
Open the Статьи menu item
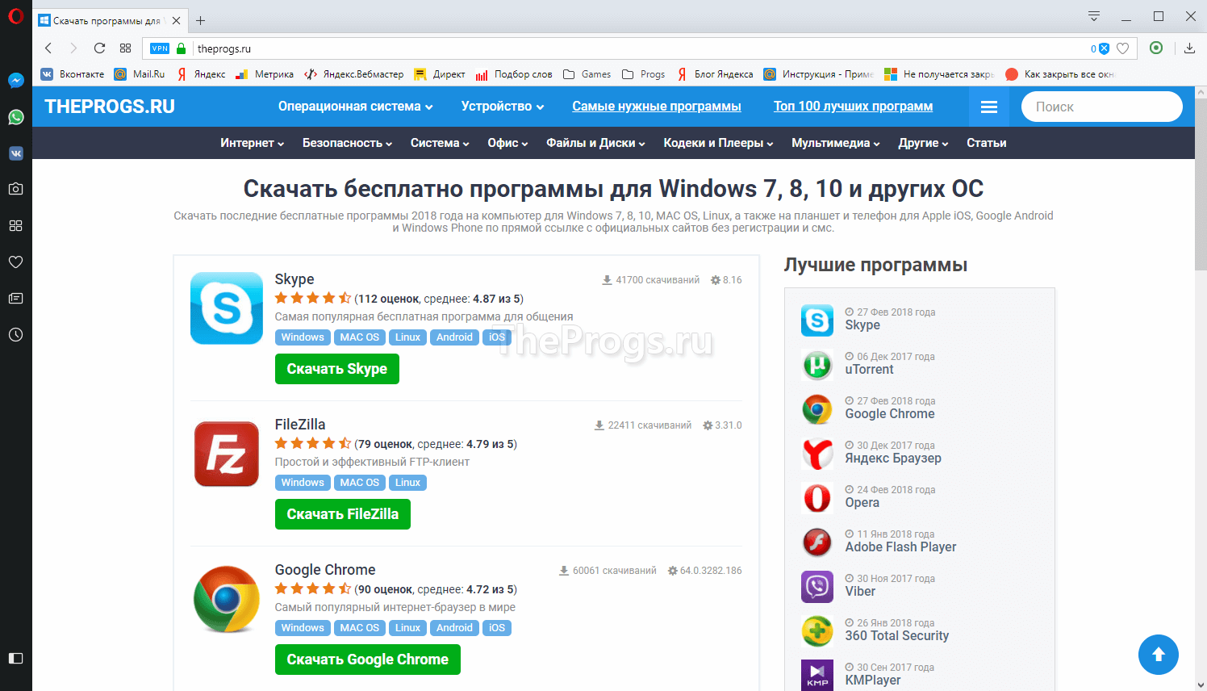[986, 143]
